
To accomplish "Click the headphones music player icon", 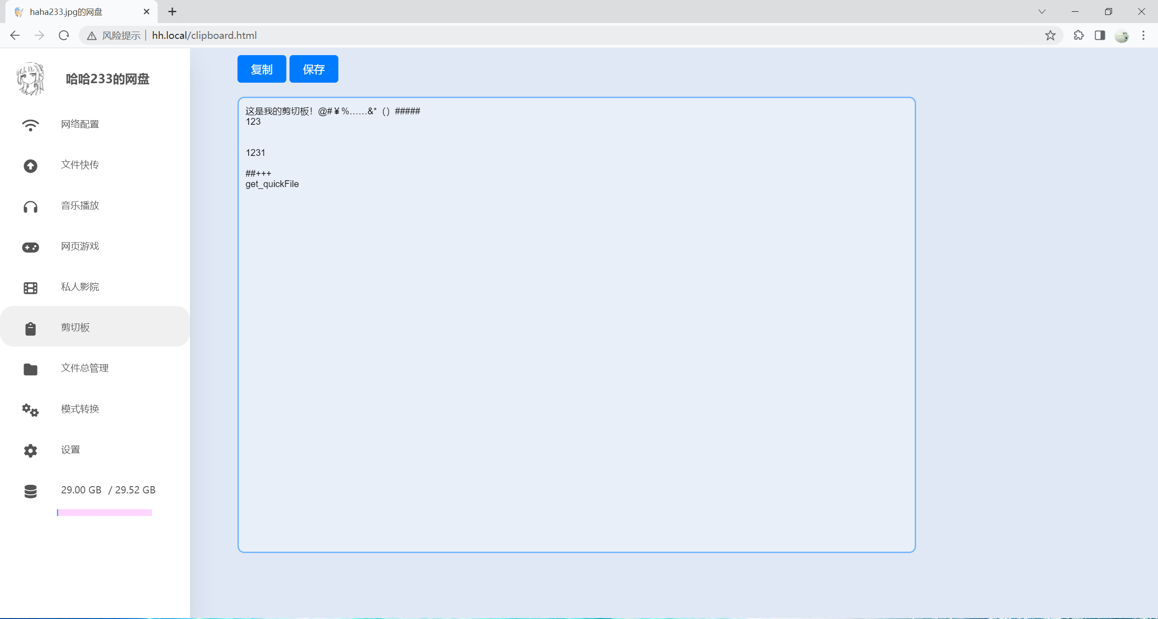I will coord(30,206).
